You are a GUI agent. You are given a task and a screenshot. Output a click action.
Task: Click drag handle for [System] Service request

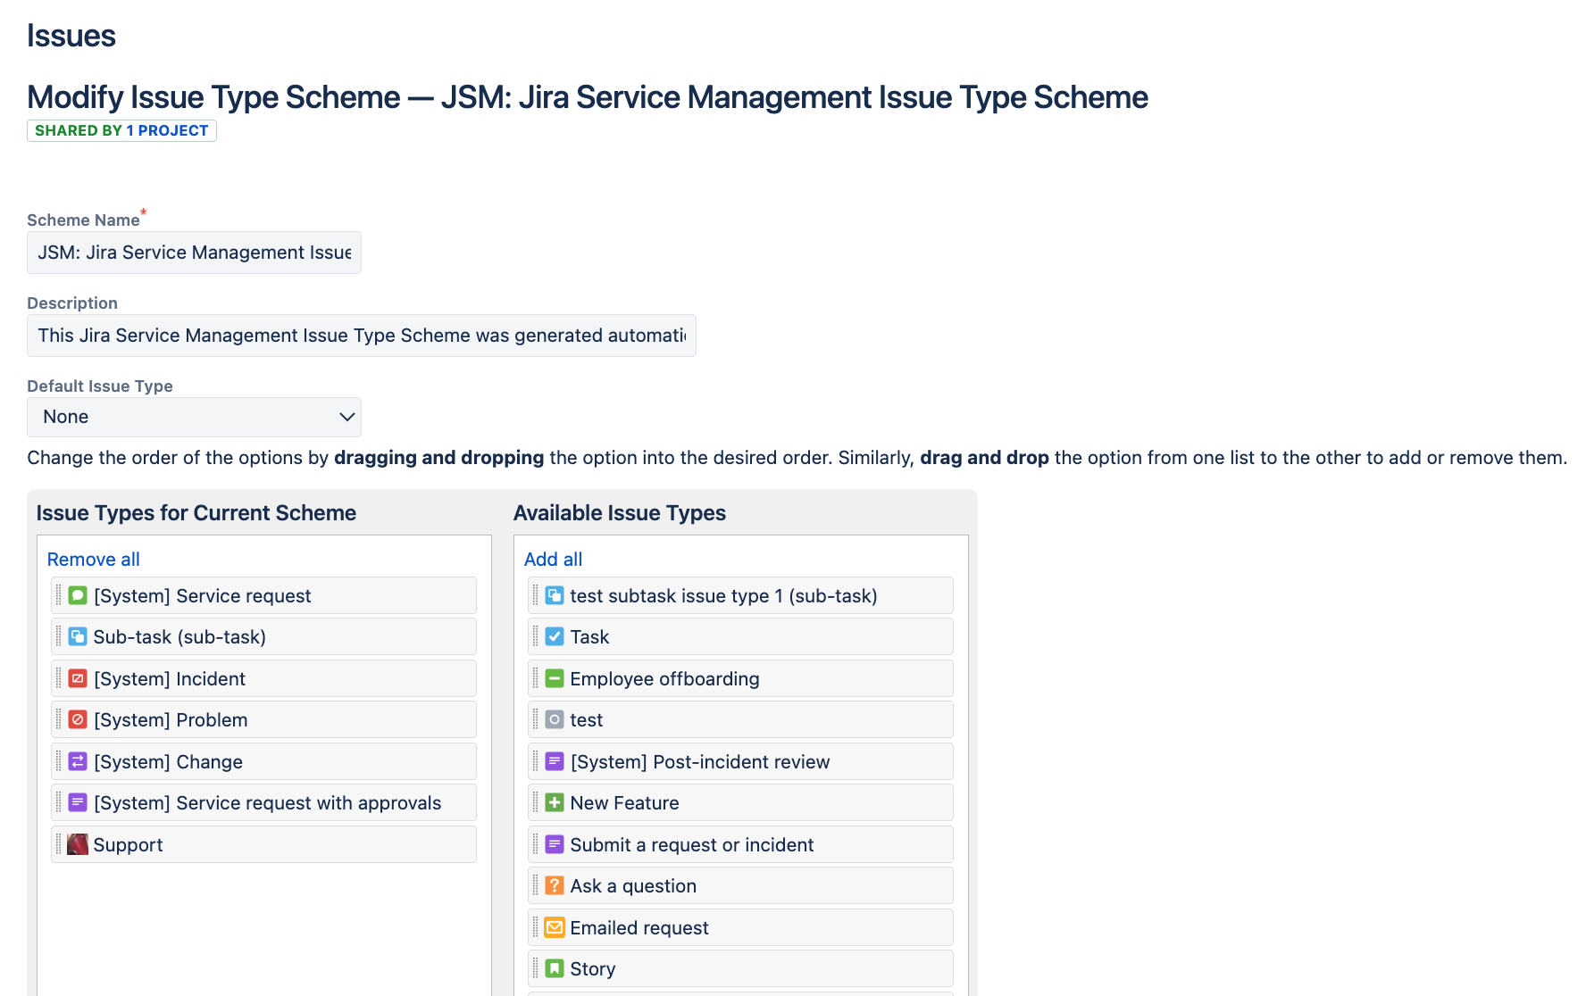[x=59, y=595]
